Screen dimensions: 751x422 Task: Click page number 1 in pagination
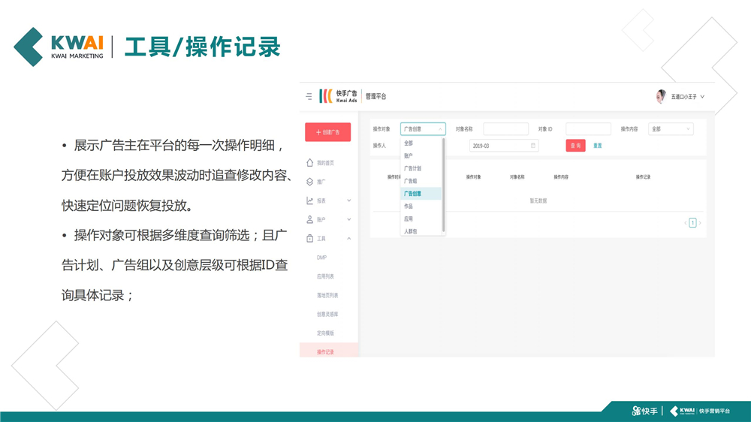click(x=692, y=223)
